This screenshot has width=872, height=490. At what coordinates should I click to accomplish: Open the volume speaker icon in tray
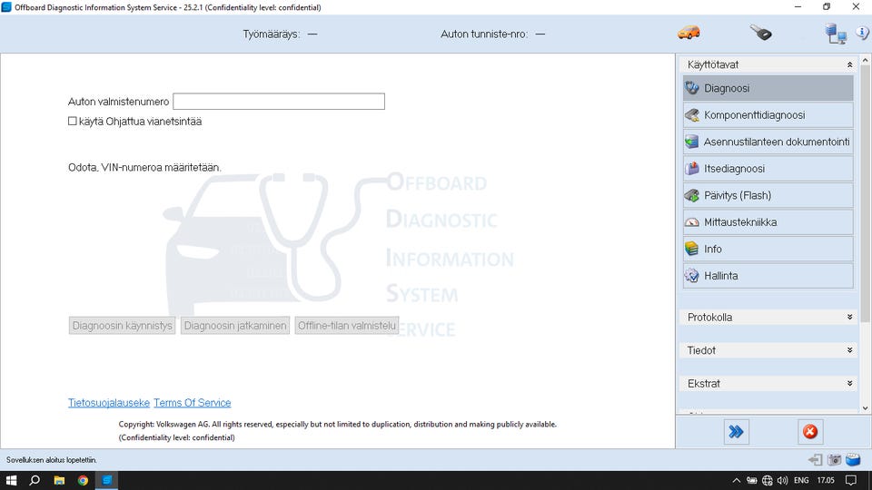782,480
